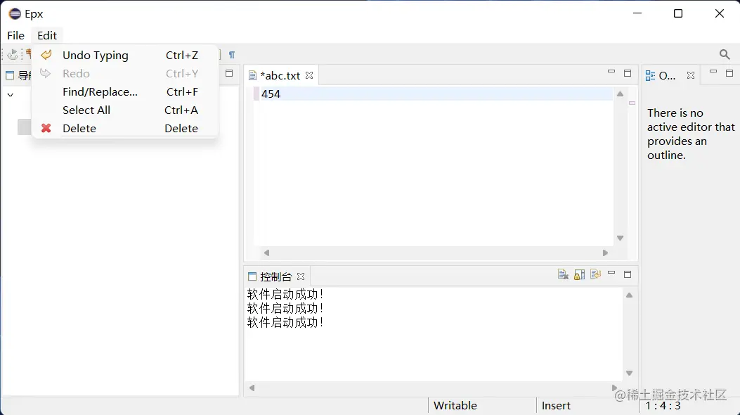Toggle the Scroll Lock console icon
The image size is (740, 415).
(579, 274)
